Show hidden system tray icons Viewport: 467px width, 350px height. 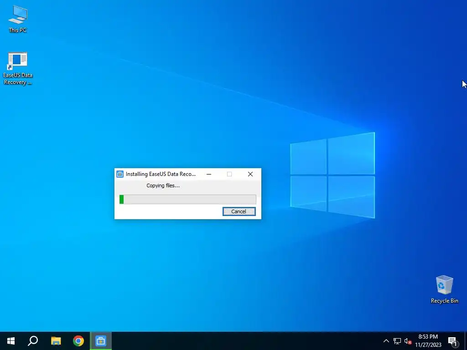[386, 341]
